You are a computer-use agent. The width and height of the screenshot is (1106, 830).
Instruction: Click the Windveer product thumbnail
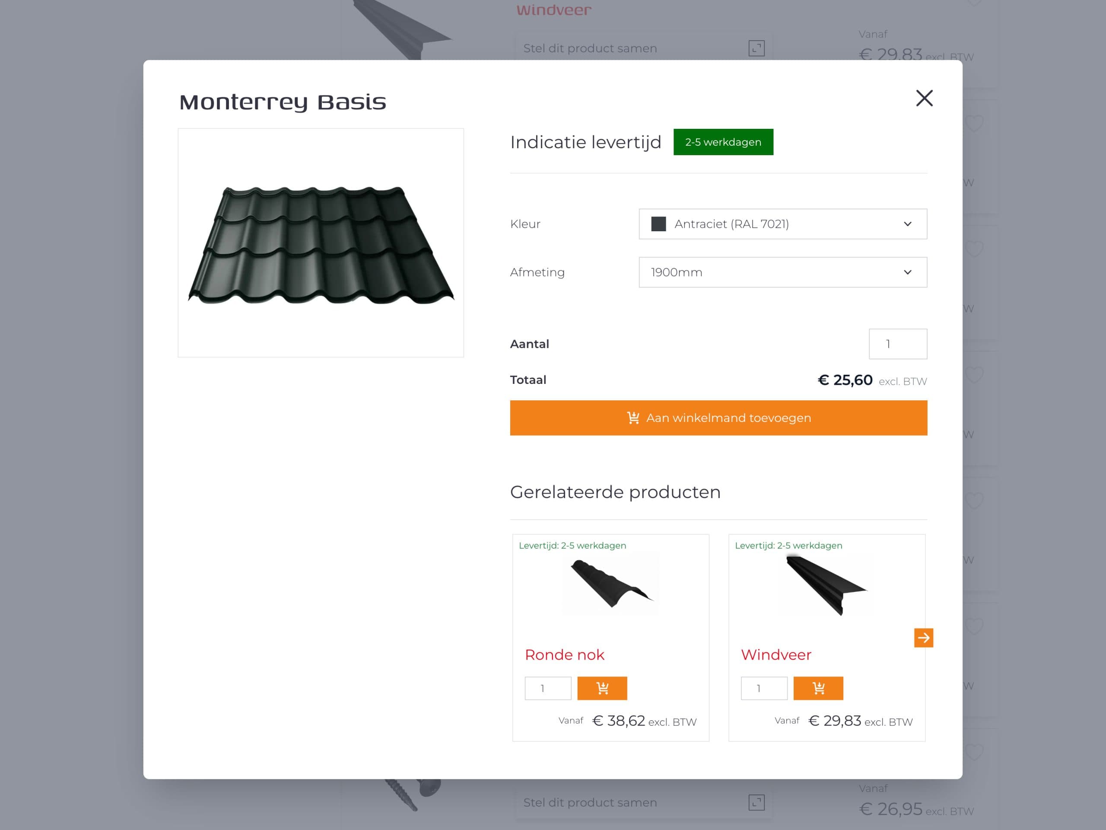826,584
